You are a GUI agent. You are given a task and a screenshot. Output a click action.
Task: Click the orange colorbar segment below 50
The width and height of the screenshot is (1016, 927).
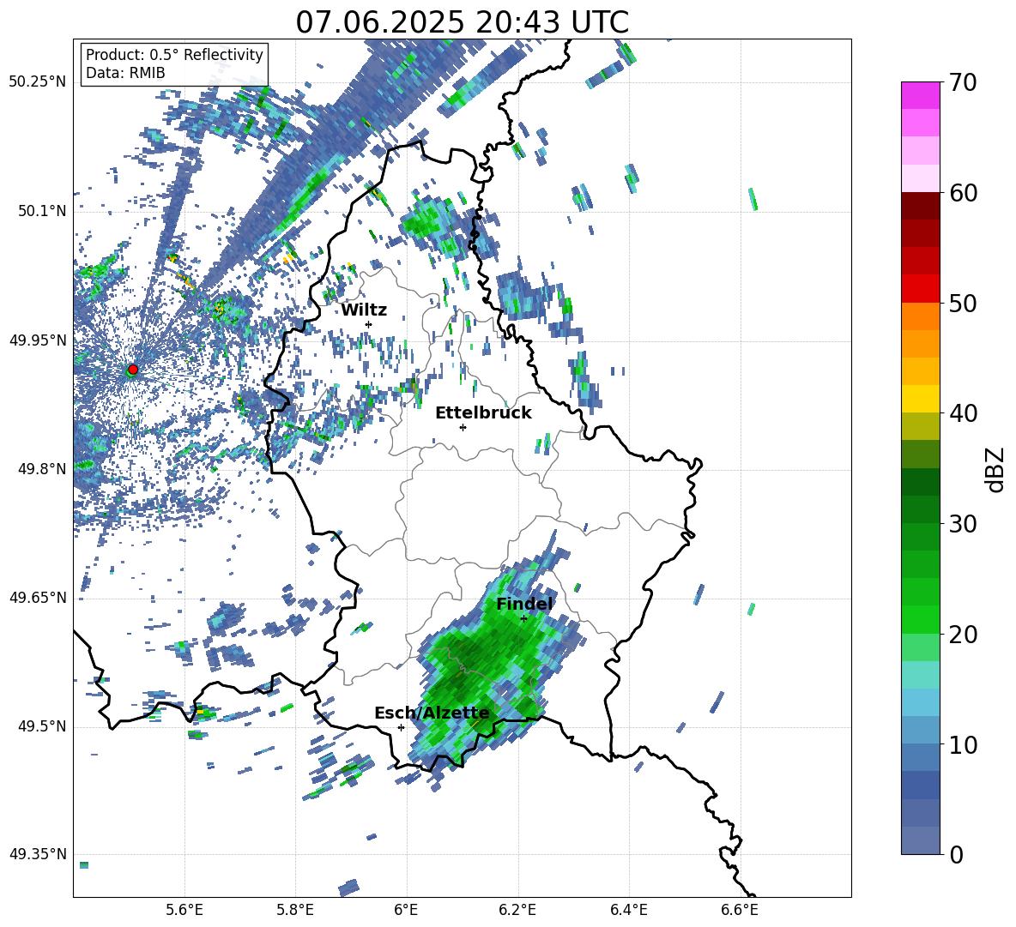pos(920,316)
